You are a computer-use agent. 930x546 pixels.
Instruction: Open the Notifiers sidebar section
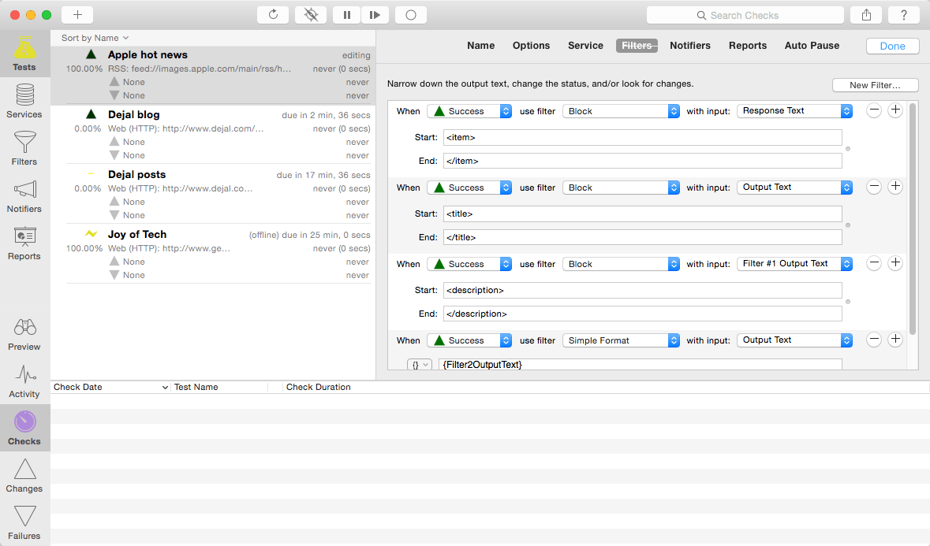tap(24, 196)
